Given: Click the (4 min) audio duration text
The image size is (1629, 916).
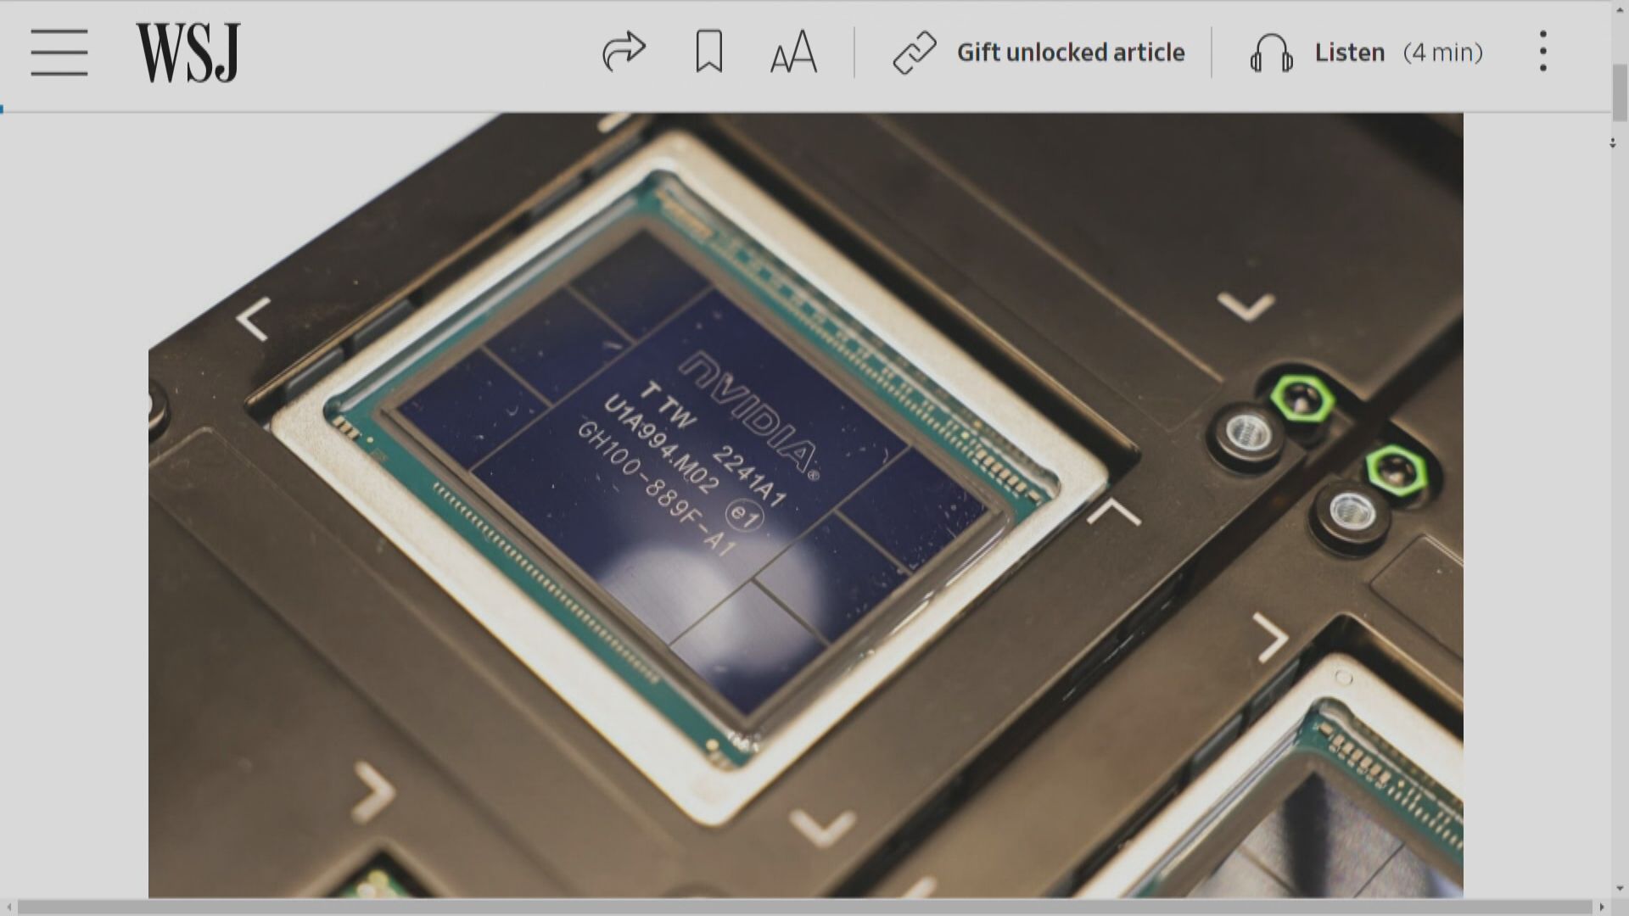Looking at the screenshot, I should click(1442, 53).
